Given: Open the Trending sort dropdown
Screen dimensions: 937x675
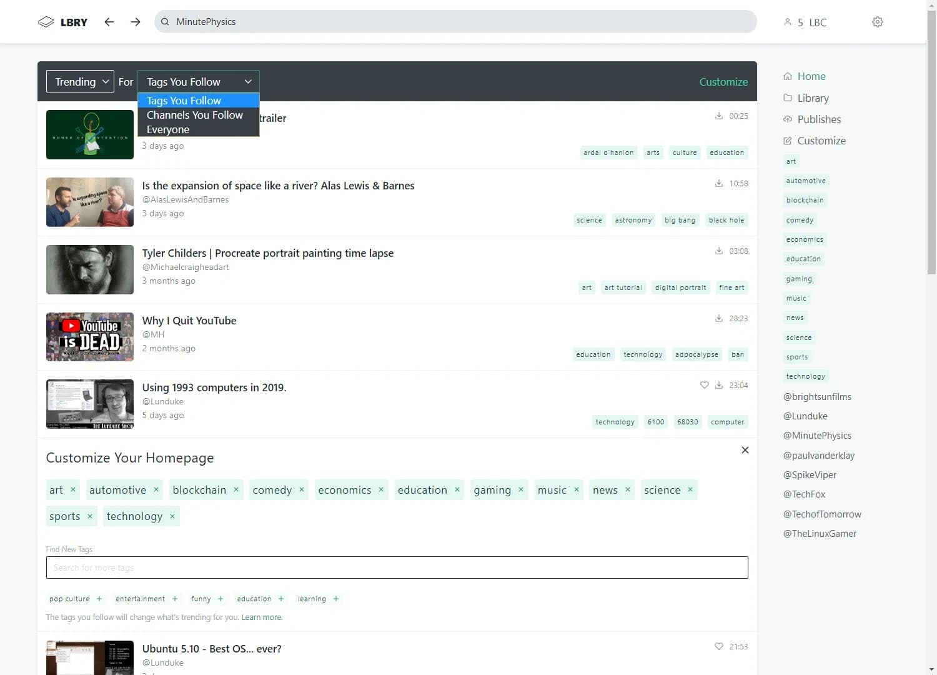Looking at the screenshot, I should (x=80, y=81).
